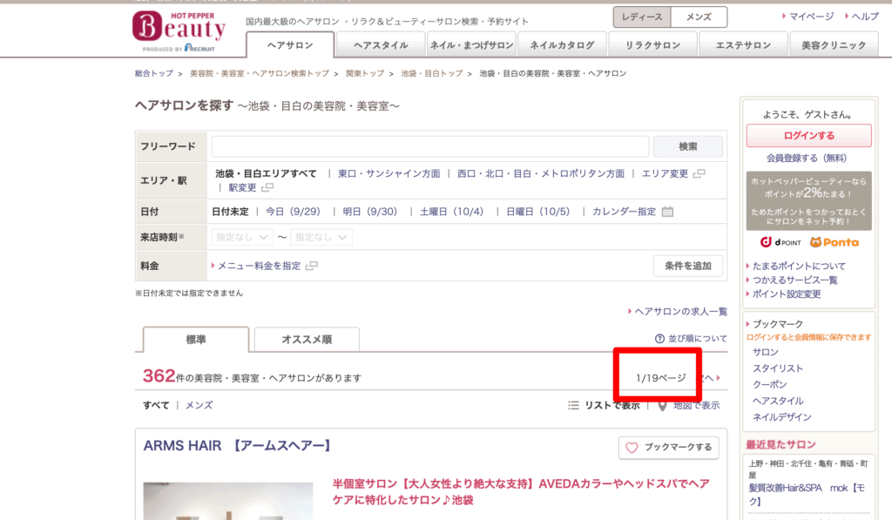The width and height of the screenshot is (892, 520).
Task: Filter results by メンズ only
Action: point(199,405)
